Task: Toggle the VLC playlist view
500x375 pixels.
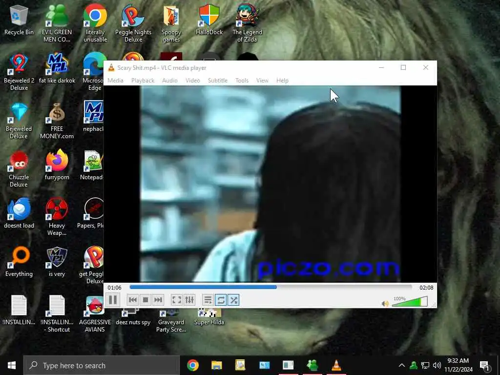Action: (x=208, y=300)
